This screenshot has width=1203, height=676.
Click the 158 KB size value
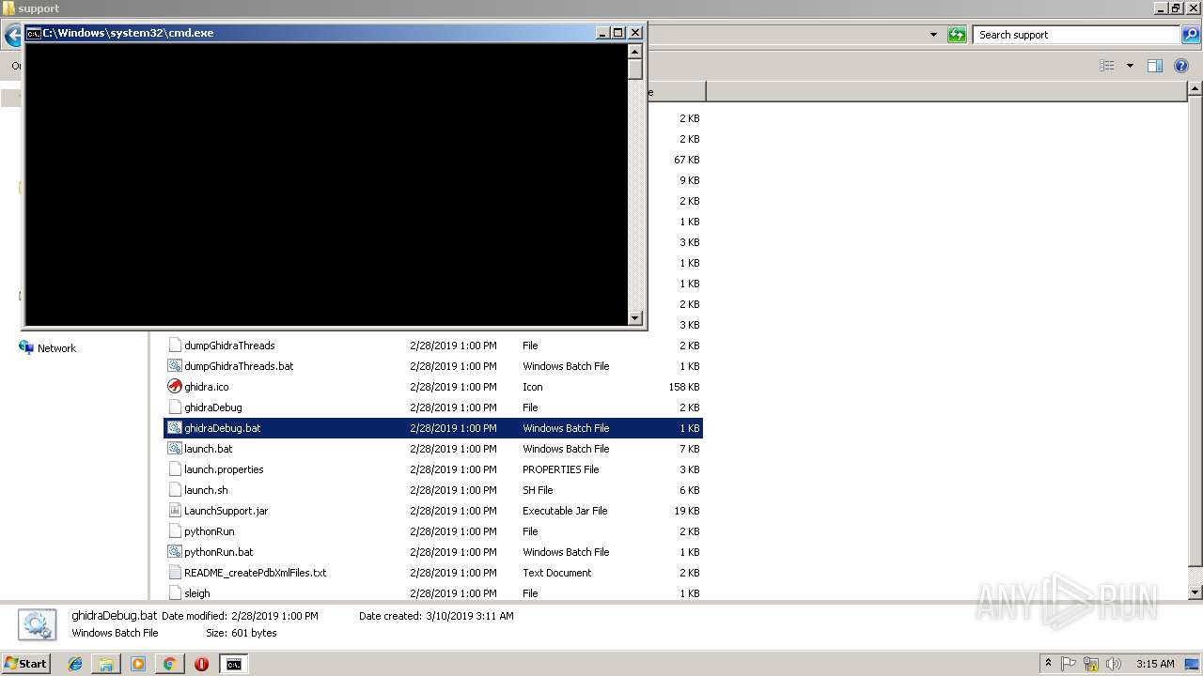tap(683, 387)
